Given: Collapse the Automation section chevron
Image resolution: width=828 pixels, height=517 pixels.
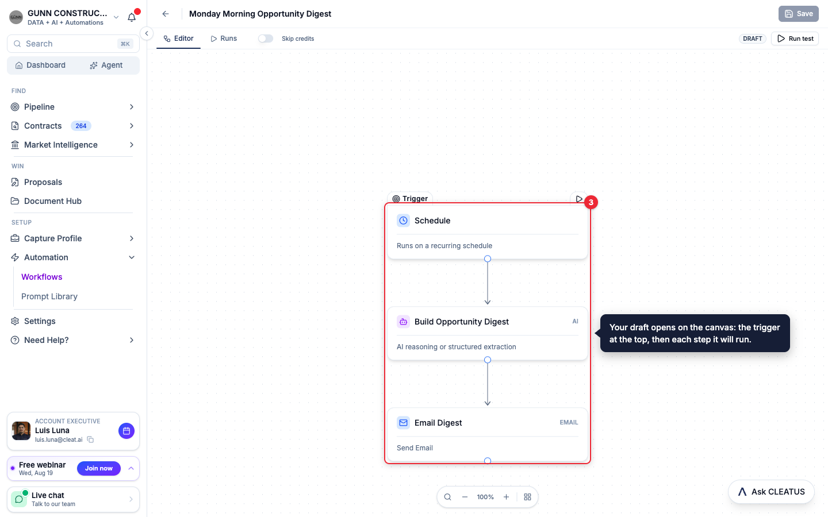Looking at the screenshot, I should coord(132,257).
